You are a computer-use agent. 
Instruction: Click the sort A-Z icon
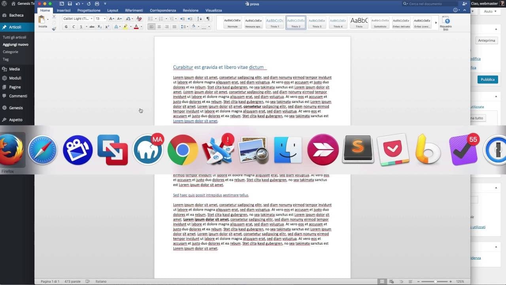(x=199, y=19)
